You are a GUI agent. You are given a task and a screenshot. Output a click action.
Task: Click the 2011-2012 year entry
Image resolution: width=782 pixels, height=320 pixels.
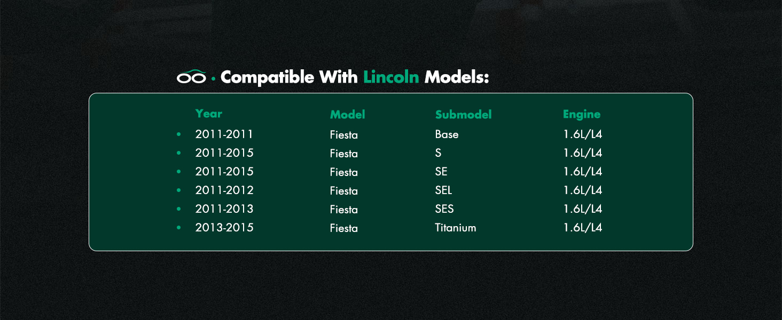(x=224, y=190)
